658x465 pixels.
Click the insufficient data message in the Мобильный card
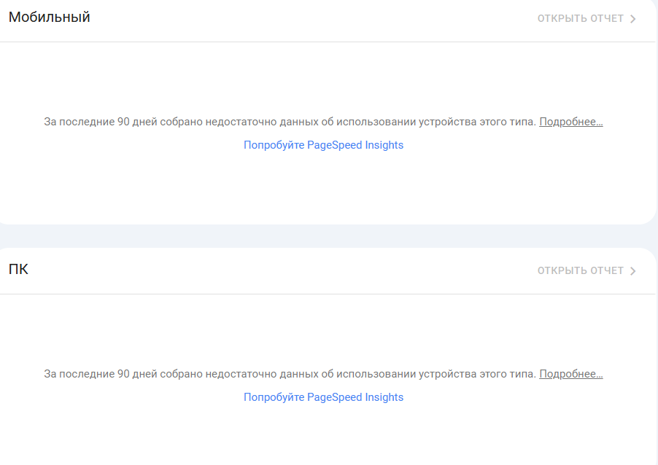(290, 122)
